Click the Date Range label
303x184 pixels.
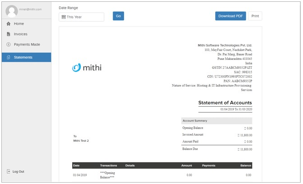[x=69, y=8]
